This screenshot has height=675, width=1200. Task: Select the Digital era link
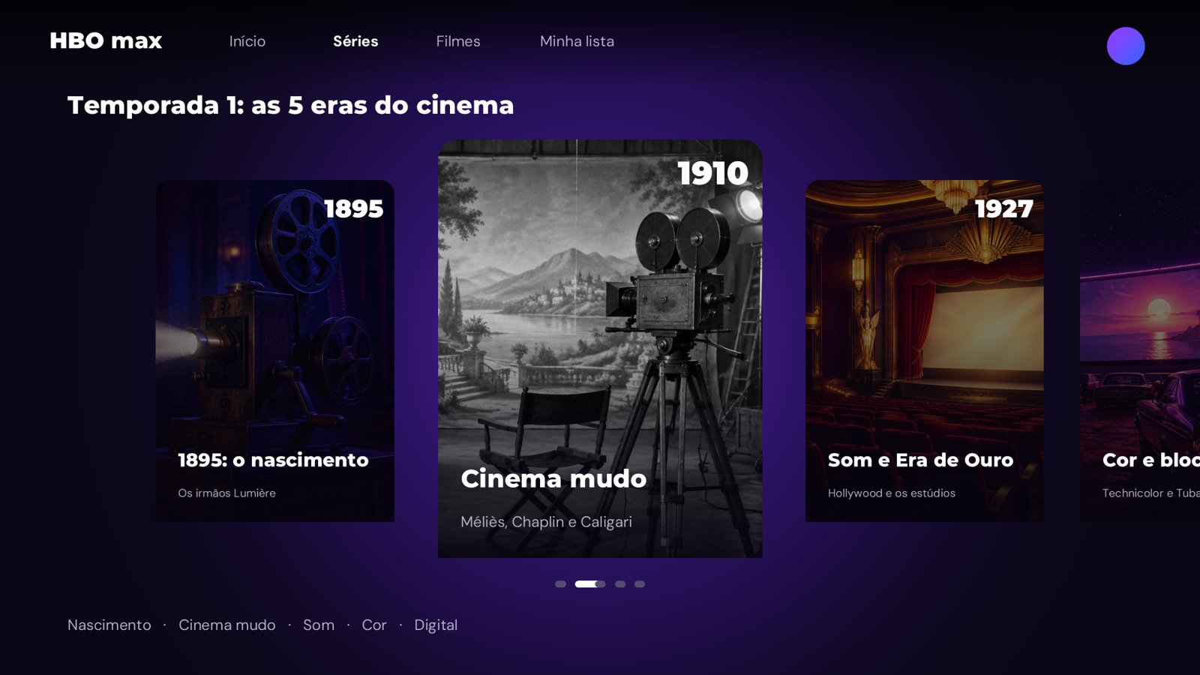(436, 625)
